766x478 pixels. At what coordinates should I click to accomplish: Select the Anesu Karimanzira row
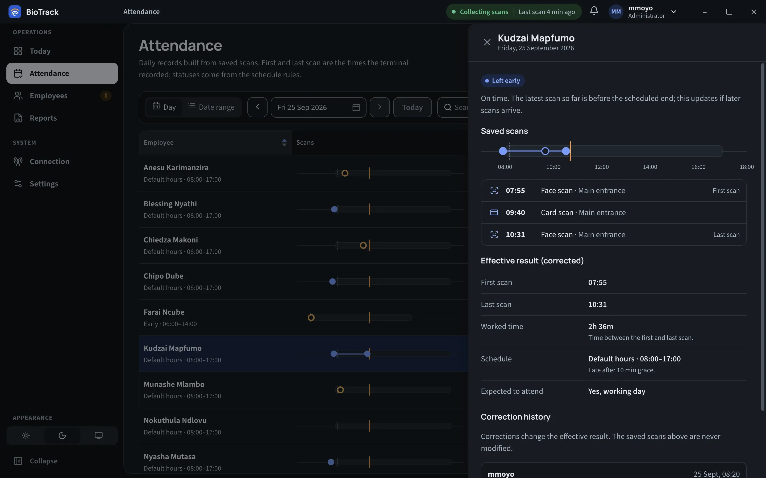pyautogui.click(x=303, y=173)
